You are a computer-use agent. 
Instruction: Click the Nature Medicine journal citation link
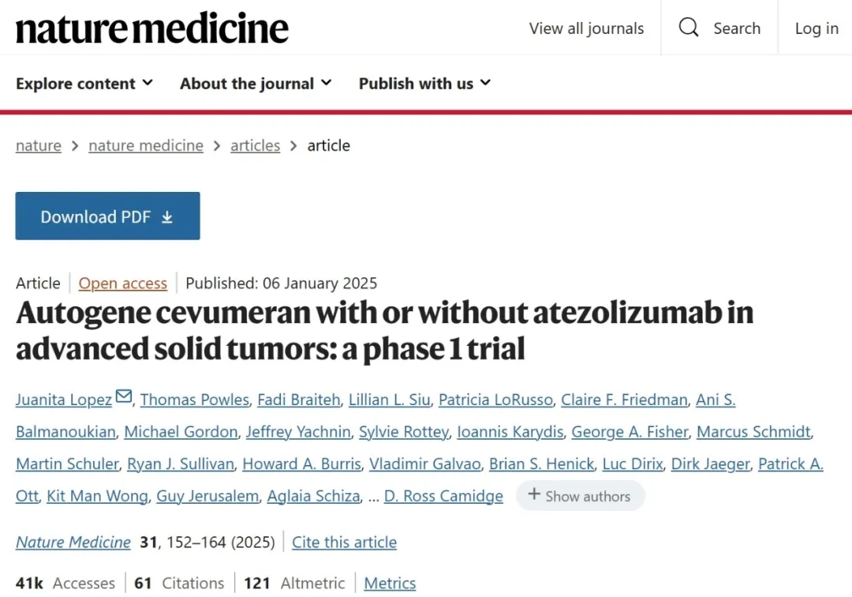point(73,543)
